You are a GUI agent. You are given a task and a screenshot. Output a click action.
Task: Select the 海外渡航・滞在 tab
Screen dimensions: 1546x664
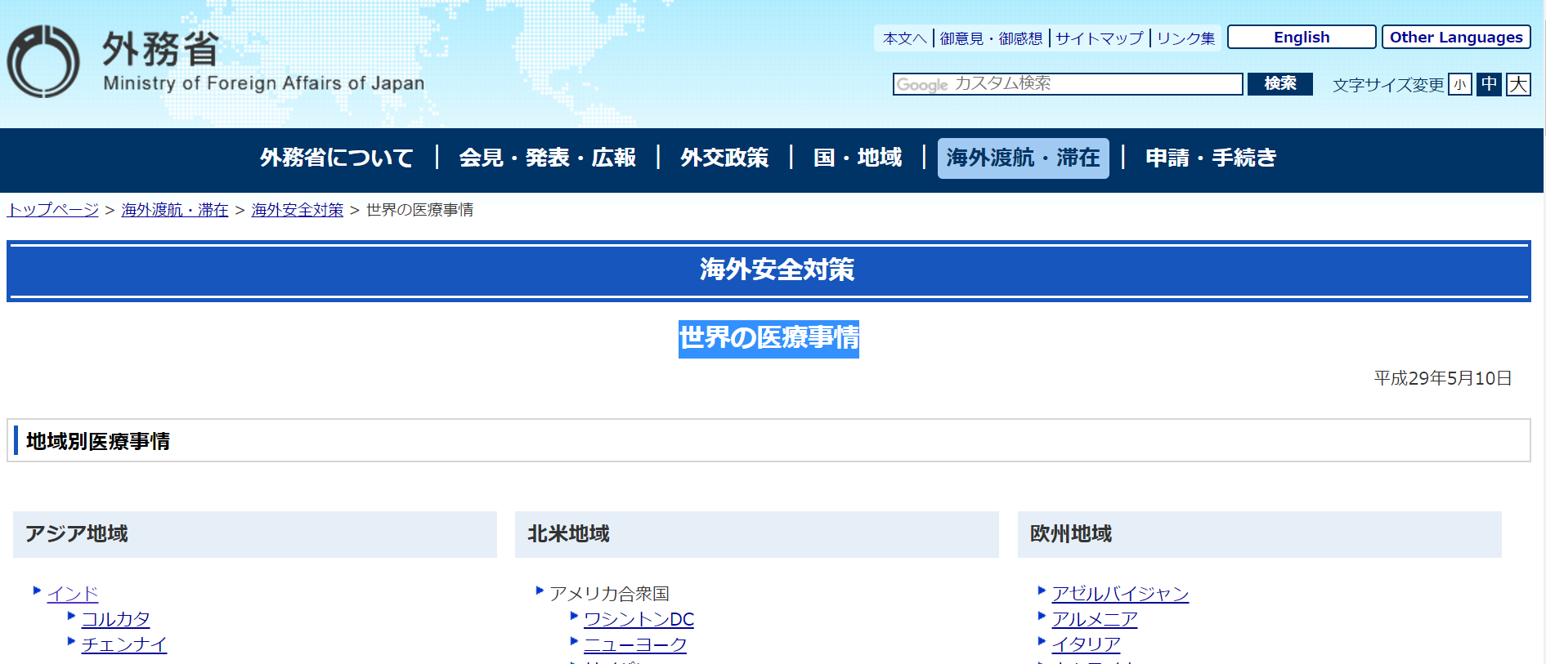(x=1023, y=158)
